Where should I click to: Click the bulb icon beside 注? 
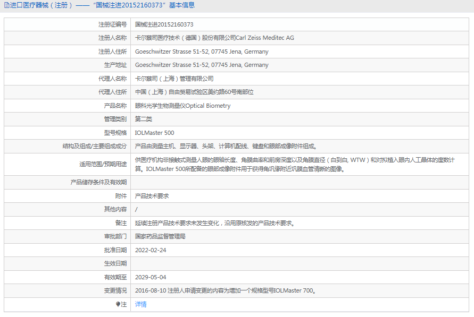(118, 304)
